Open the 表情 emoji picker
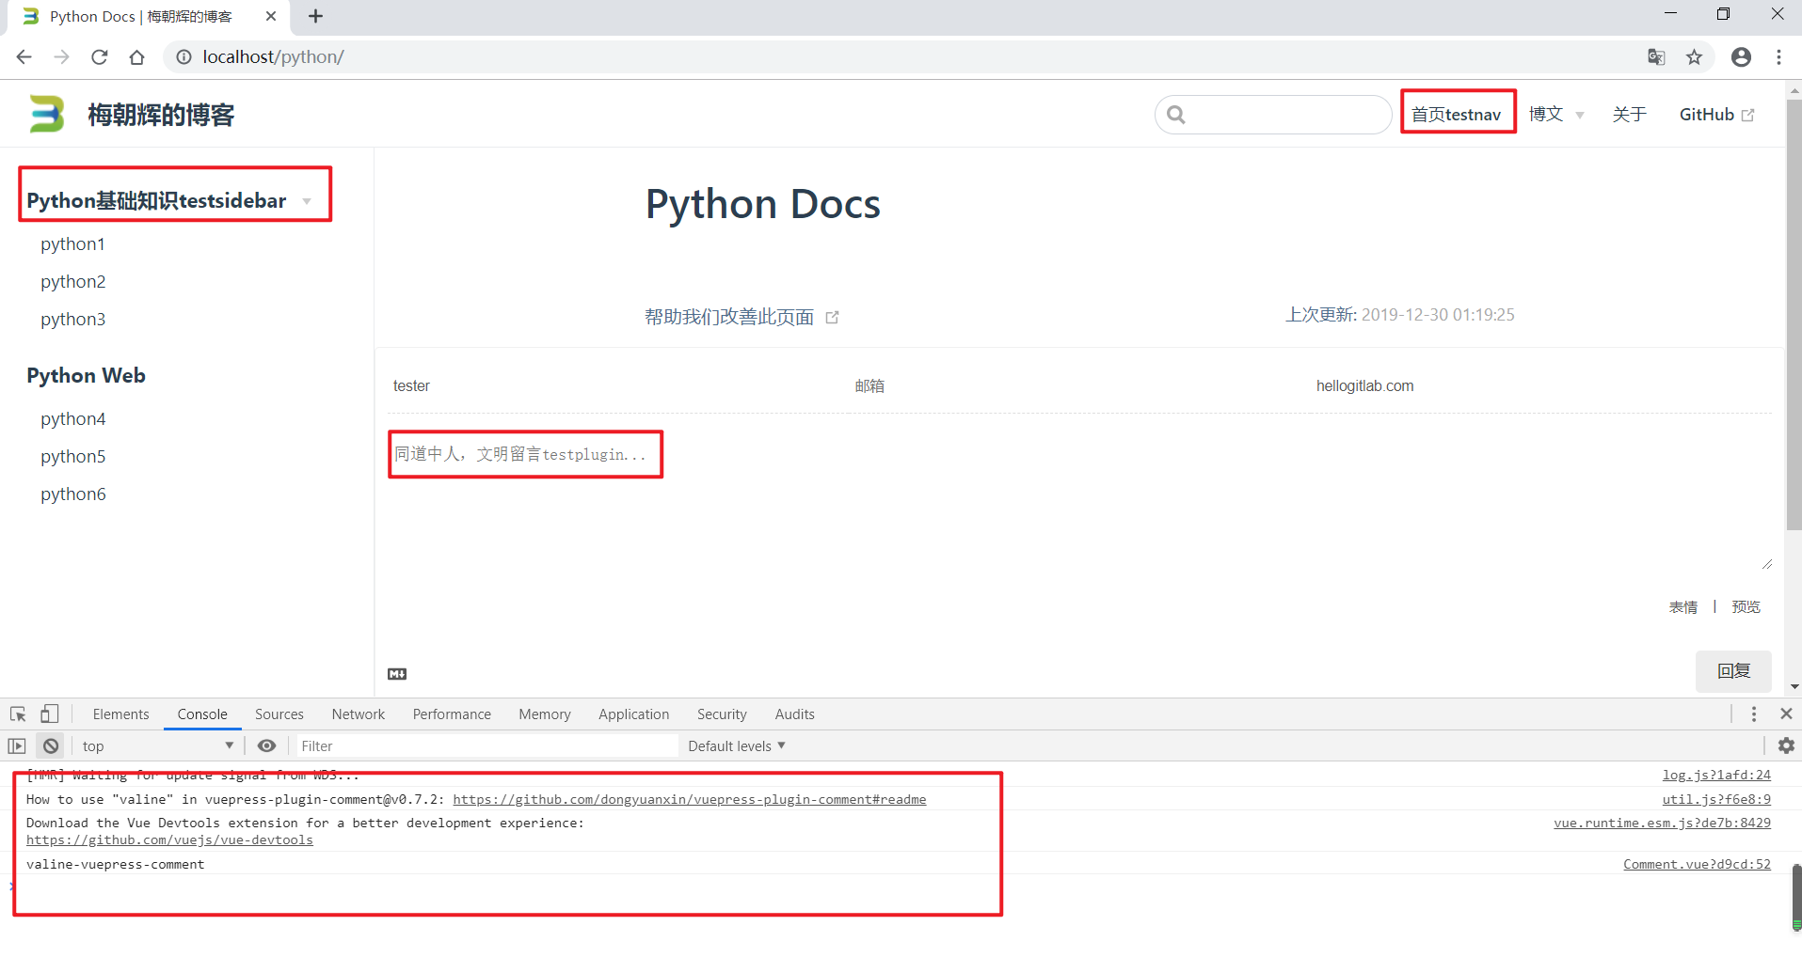Image resolution: width=1802 pixels, height=957 pixels. point(1683,607)
